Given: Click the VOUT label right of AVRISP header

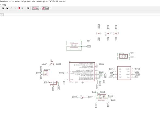Looking at the screenshot, I should tap(111, 96).
